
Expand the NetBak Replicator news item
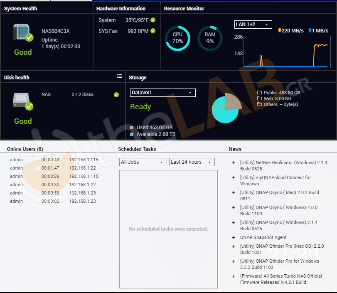(233, 163)
